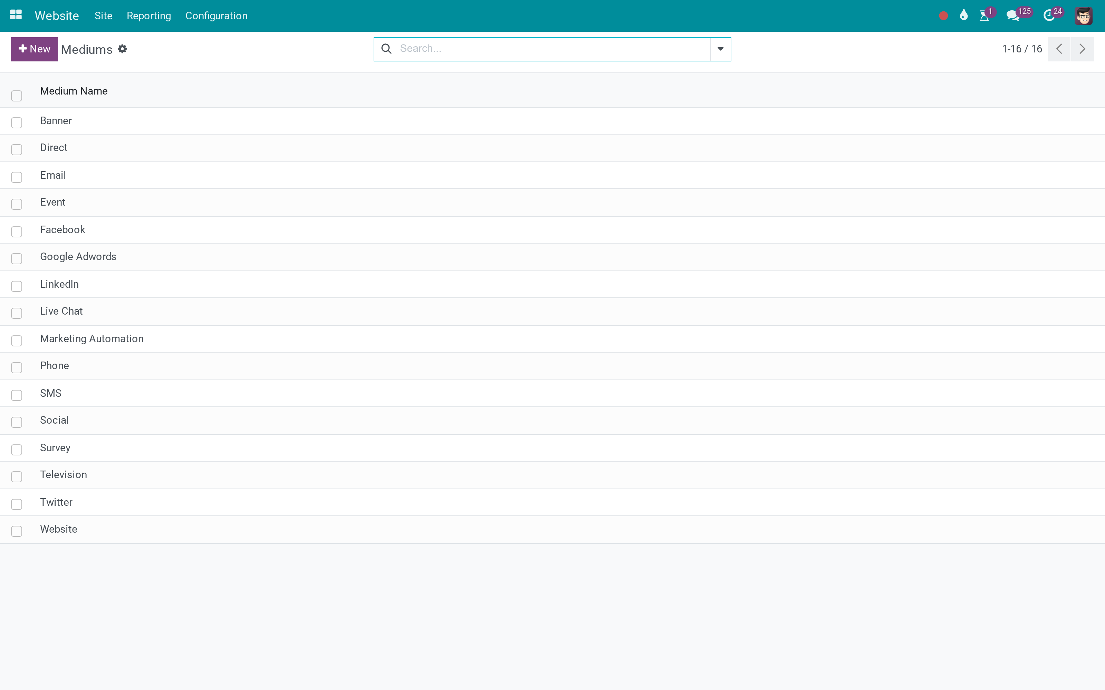Check the Email row checkbox
The height and width of the screenshot is (690, 1105).
(17, 177)
